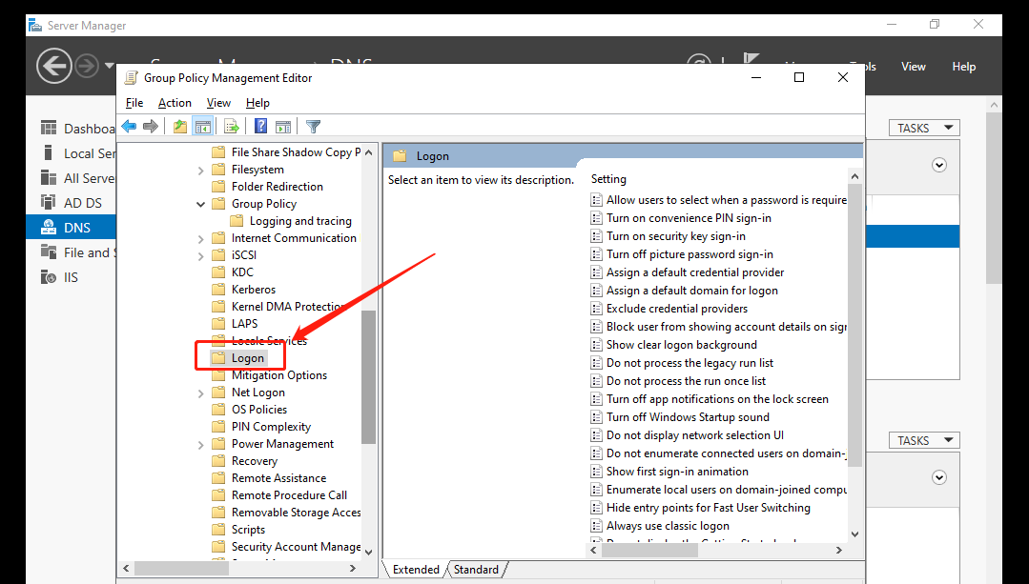Image resolution: width=1029 pixels, height=584 pixels.
Task: Click settings list horizontal scrollbar thumb
Action: (x=650, y=550)
